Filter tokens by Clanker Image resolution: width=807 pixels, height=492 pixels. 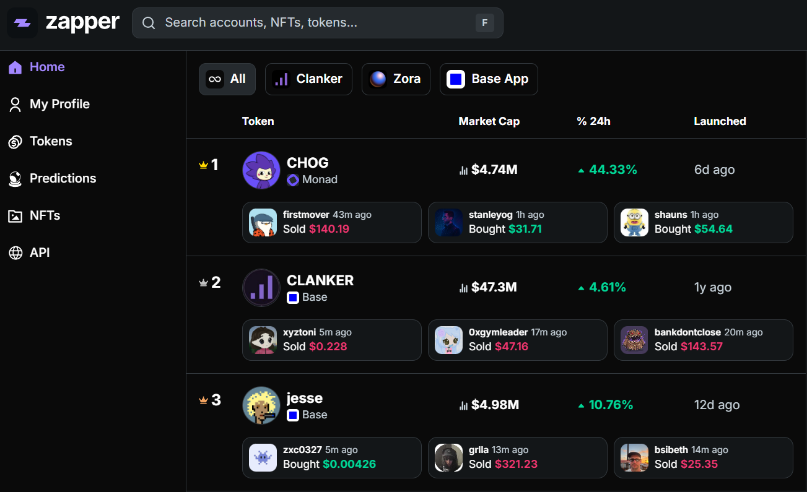308,79
